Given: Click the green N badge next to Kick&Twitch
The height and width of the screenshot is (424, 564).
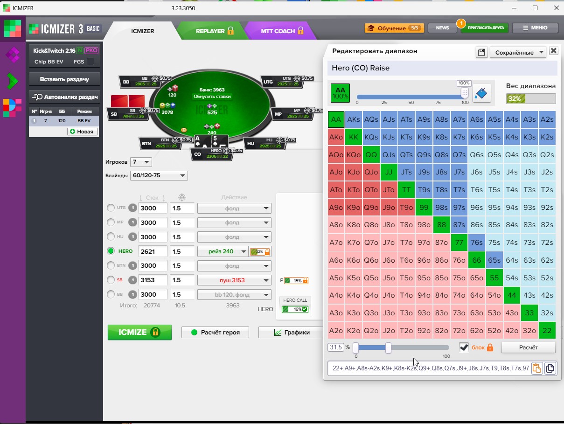Looking at the screenshot, I should click(x=80, y=50).
